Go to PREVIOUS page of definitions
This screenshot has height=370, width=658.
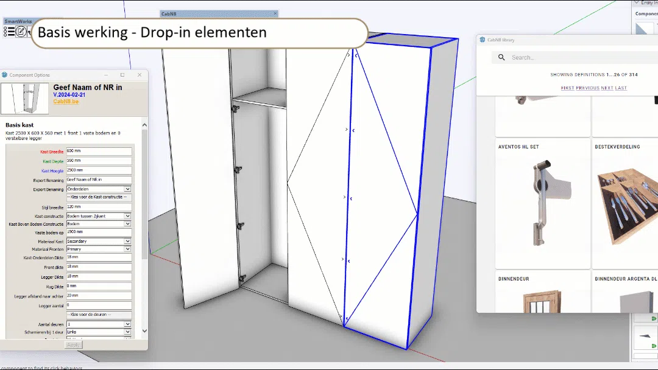[587, 88]
